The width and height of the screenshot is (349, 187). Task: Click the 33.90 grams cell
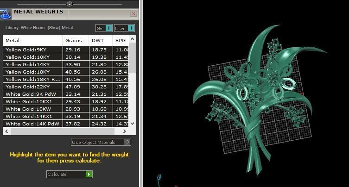(76, 64)
